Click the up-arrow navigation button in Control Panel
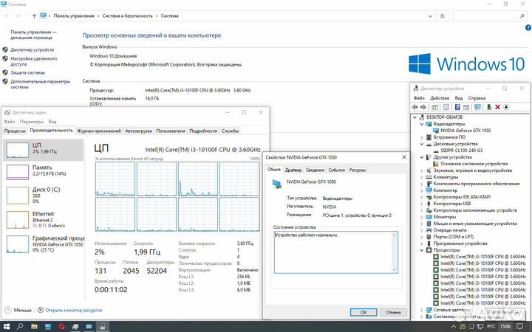The width and height of the screenshot is (532, 332). (34, 16)
